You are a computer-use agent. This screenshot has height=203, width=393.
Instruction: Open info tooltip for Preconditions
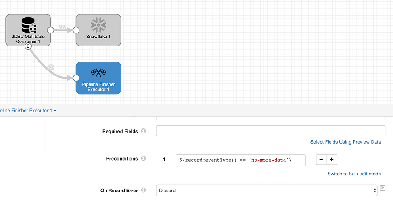(x=143, y=158)
